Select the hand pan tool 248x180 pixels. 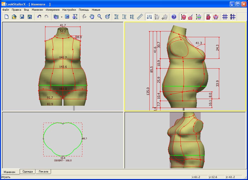tap(92, 16)
